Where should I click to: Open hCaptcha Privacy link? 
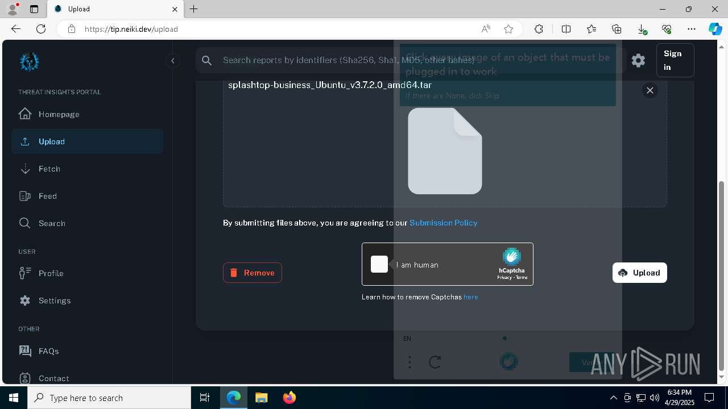pos(503,278)
